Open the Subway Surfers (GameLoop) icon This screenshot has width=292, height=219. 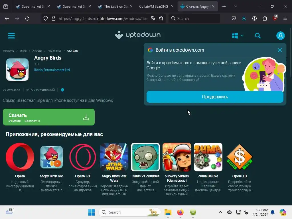[177, 157]
